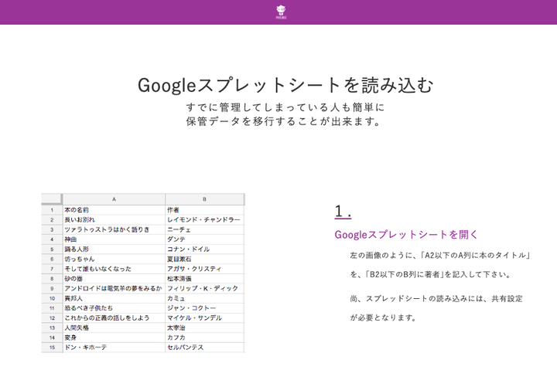Image resolution: width=557 pixels, height=370 pixels.
Task: Click cell '人間失格'
Action: point(114,328)
